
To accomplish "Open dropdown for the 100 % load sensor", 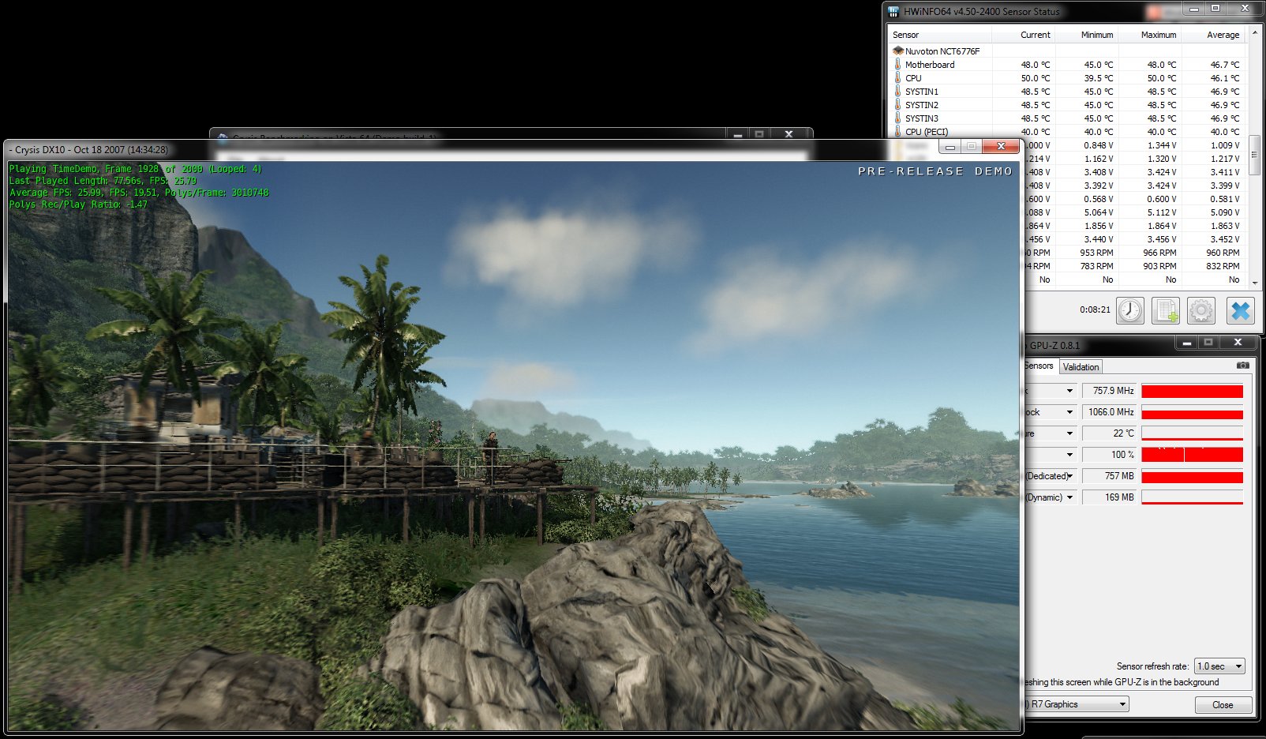I will click(1069, 455).
